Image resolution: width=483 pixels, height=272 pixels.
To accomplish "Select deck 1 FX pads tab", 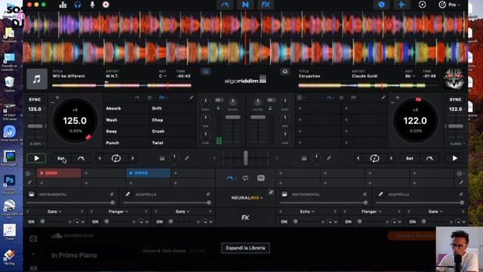I will [162, 97].
